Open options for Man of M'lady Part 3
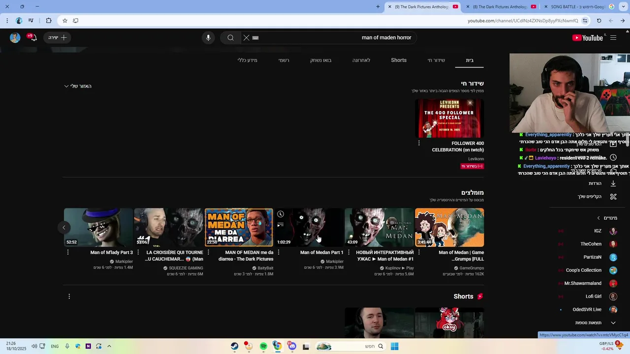630x354 pixels. pyautogui.click(x=68, y=252)
